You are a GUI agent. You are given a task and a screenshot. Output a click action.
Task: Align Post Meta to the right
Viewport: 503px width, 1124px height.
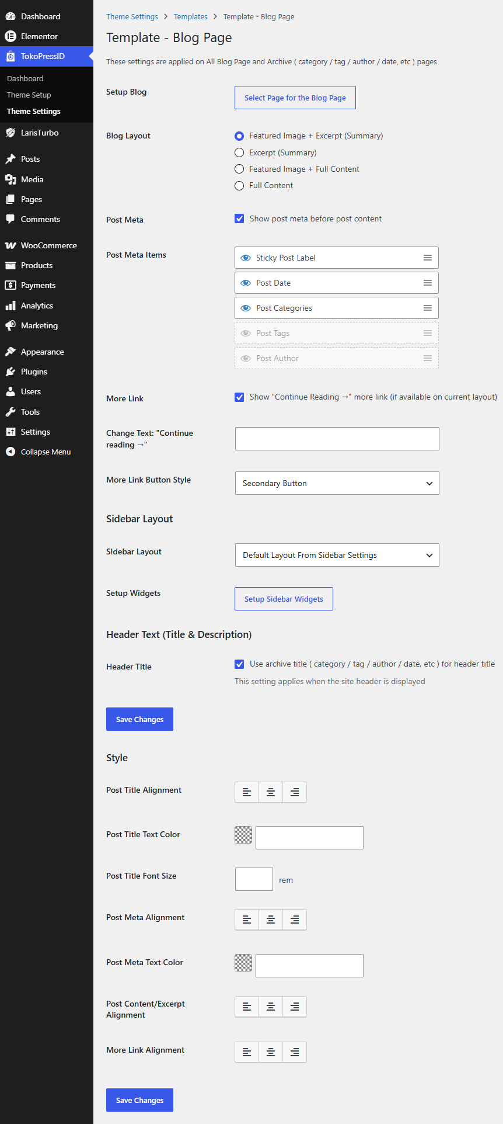point(295,920)
